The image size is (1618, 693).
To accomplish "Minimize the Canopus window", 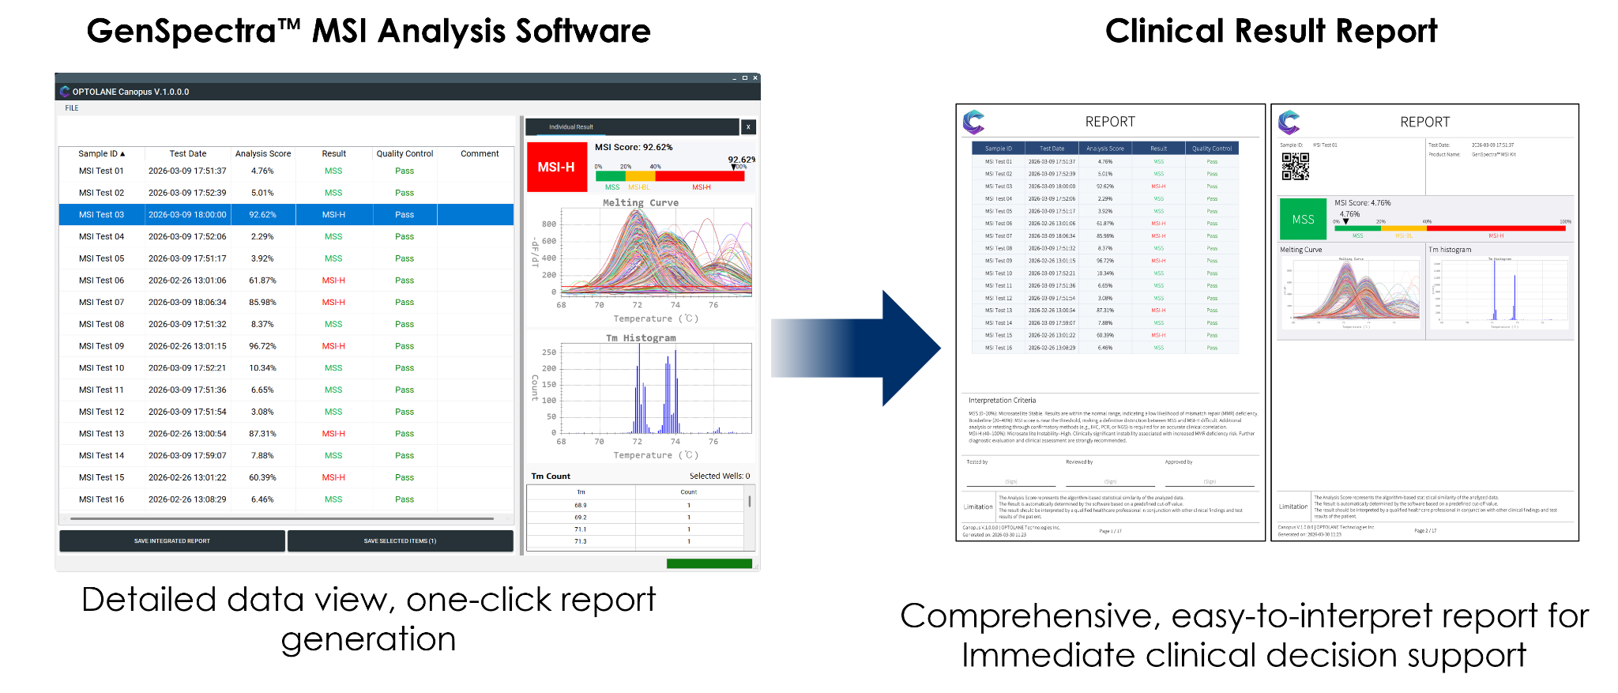I will pos(734,78).
